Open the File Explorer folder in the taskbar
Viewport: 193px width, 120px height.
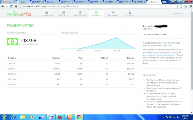(x=23, y=117)
